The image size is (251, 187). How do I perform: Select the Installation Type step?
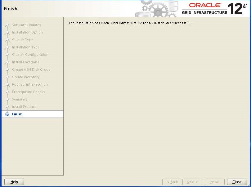click(x=26, y=47)
